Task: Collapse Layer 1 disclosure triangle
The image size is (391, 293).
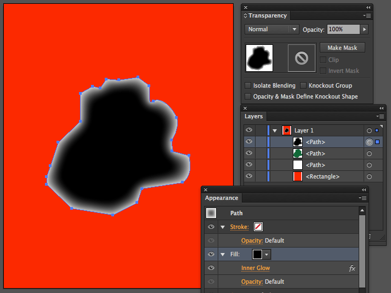Action: [x=275, y=131]
